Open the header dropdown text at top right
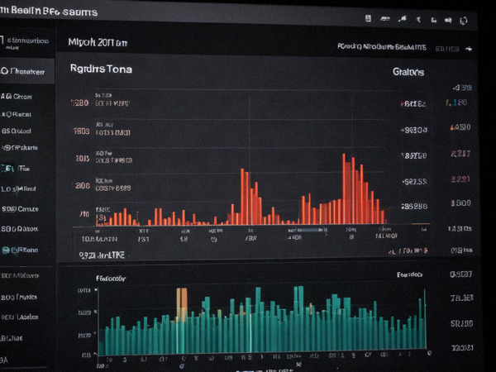 pos(382,47)
